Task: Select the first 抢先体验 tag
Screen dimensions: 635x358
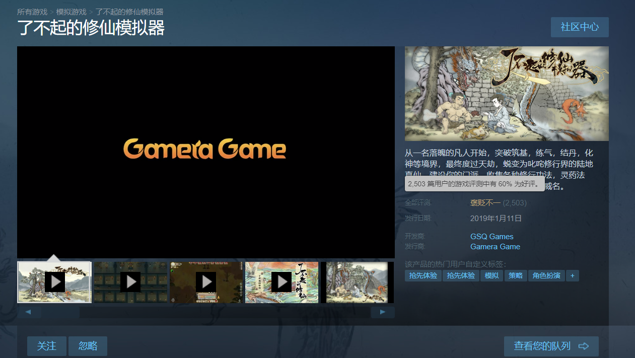Action: tap(423, 276)
